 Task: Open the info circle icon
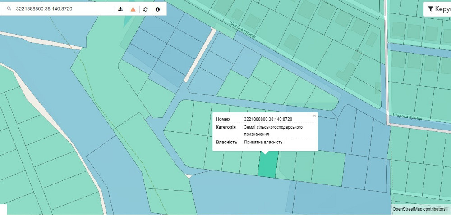point(157,9)
